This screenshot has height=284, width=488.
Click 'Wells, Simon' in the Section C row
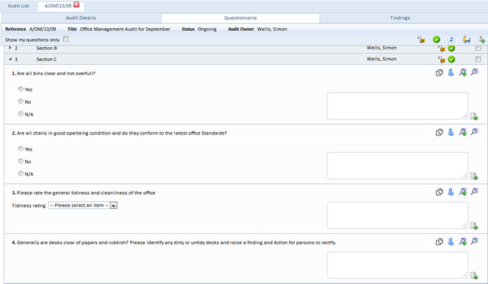coord(381,59)
